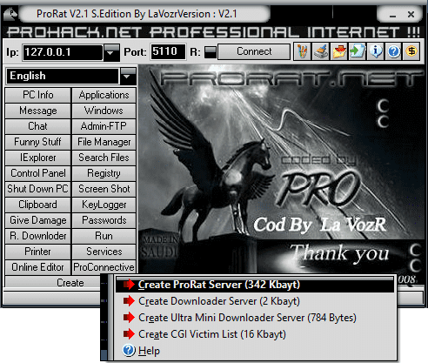Open the Clipboard button
This screenshot has height=363, width=428.
point(38,205)
